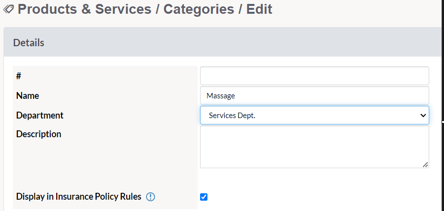Click the "Display in Insurance Policy Rules" label text
Screen dimensions: 444x211
pyautogui.click(x=79, y=197)
